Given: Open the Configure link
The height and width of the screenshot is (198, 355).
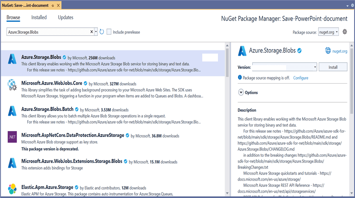Looking at the screenshot, I should click(x=301, y=78).
